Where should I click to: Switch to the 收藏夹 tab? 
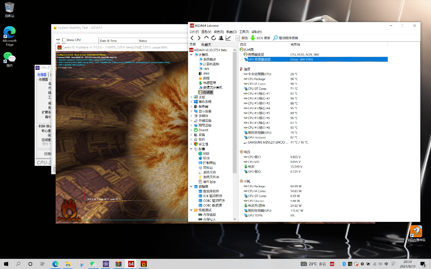(x=206, y=44)
